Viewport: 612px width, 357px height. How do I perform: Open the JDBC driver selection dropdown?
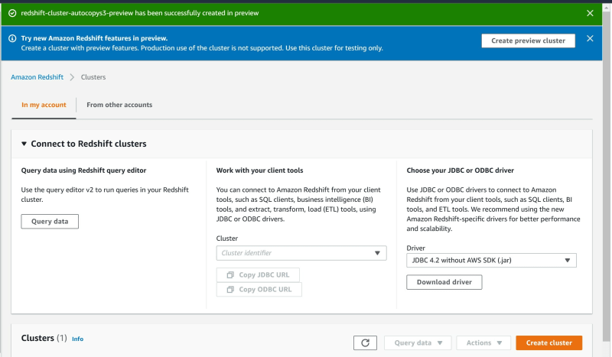491,260
